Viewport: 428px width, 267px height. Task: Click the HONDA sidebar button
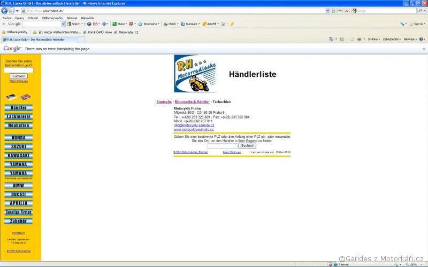19,138
